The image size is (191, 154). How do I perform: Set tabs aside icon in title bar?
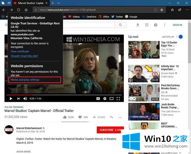(x=9, y=3)
